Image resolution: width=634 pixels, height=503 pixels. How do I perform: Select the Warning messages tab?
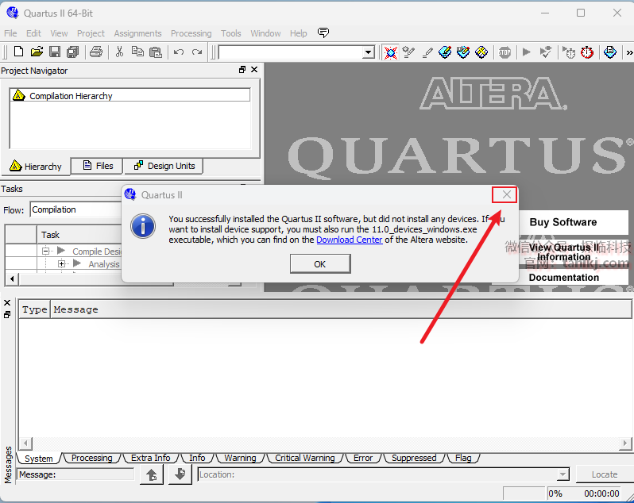pyautogui.click(x=240, y=458)
